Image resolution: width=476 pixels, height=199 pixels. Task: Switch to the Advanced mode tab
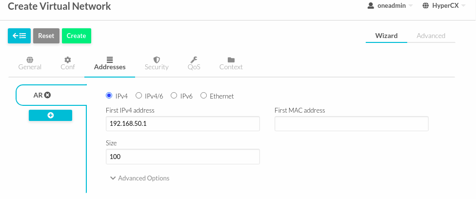pos(431,36)
